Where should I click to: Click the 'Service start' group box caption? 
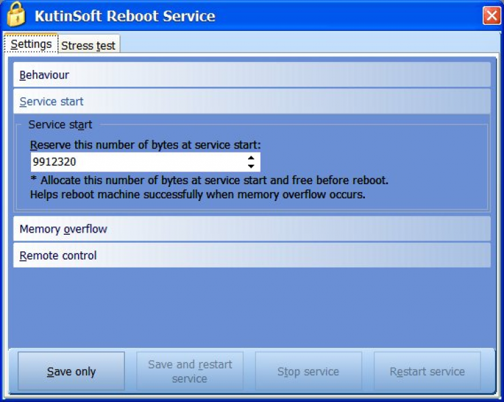pyautogui.click(x=60, y=124)
